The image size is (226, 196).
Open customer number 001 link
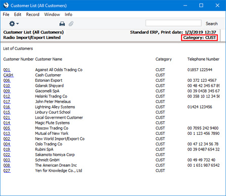tap(7, 70)
